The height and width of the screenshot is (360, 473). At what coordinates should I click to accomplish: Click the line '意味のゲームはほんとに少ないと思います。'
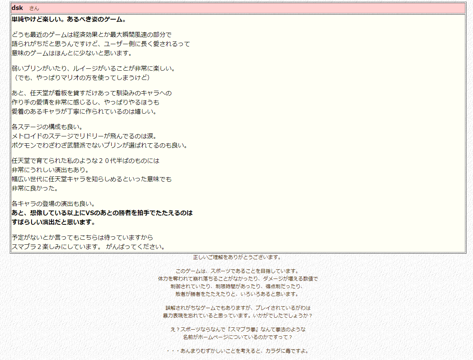72,53
